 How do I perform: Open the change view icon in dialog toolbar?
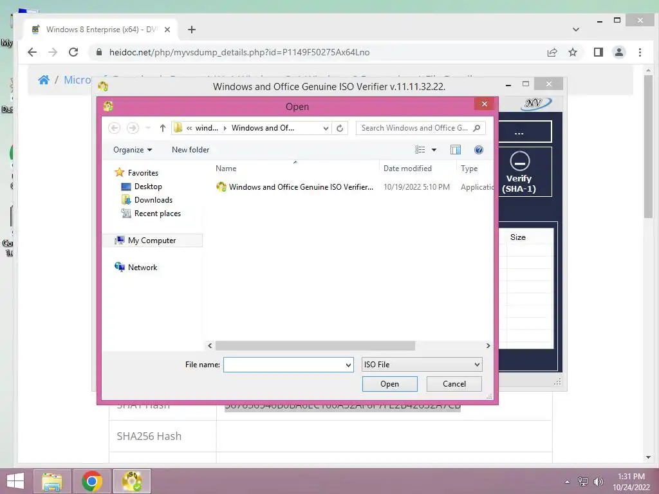[420, 149]
